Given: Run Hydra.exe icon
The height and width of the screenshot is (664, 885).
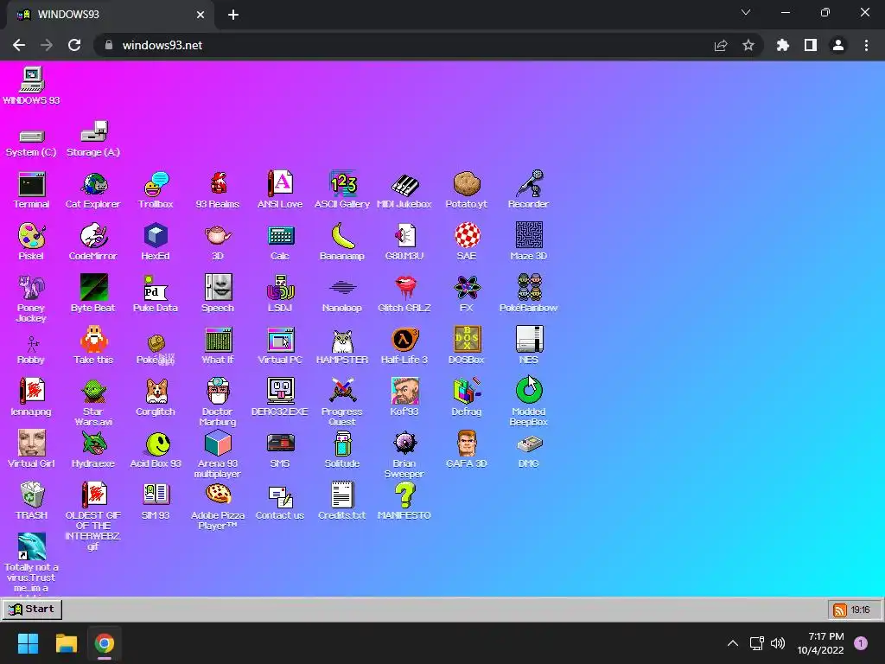Looking at the screenshot, I should (x=93, y=444).
